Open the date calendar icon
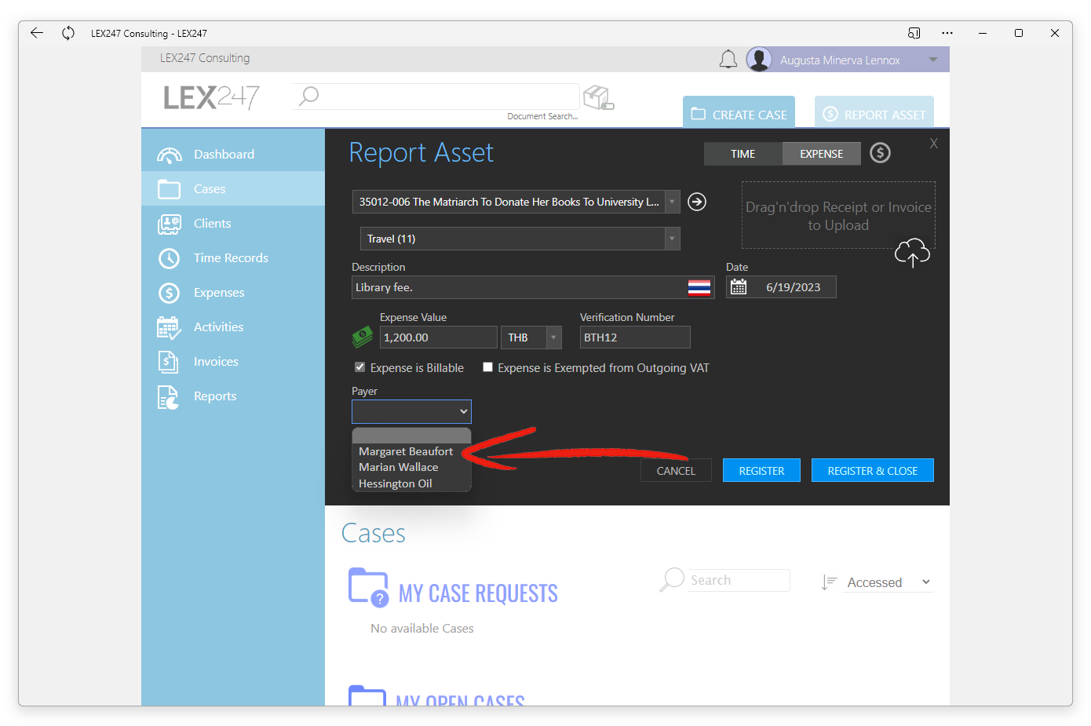This screenshot has width=1091, height=726. tap(739, 287)
